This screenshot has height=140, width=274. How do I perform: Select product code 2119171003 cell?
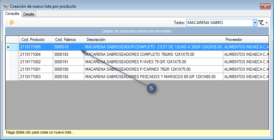(x=36, y=76)
